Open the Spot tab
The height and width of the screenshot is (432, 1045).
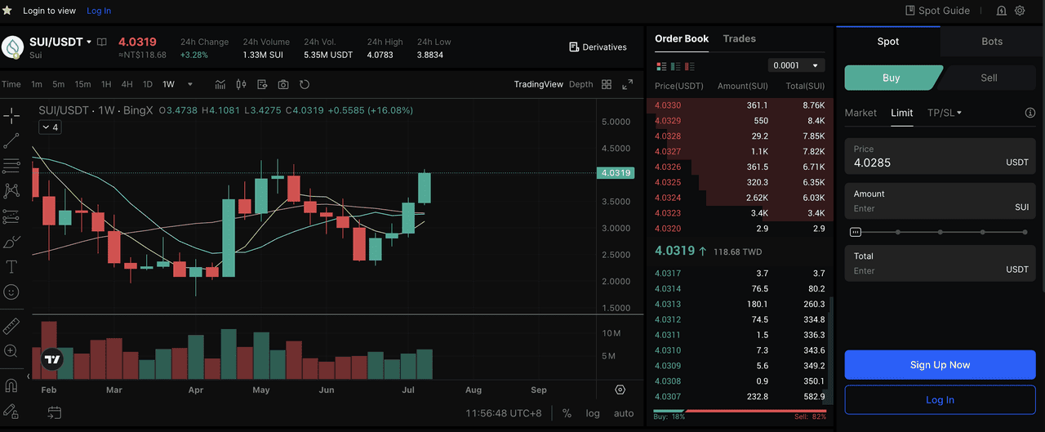click(x=888, y=41)
